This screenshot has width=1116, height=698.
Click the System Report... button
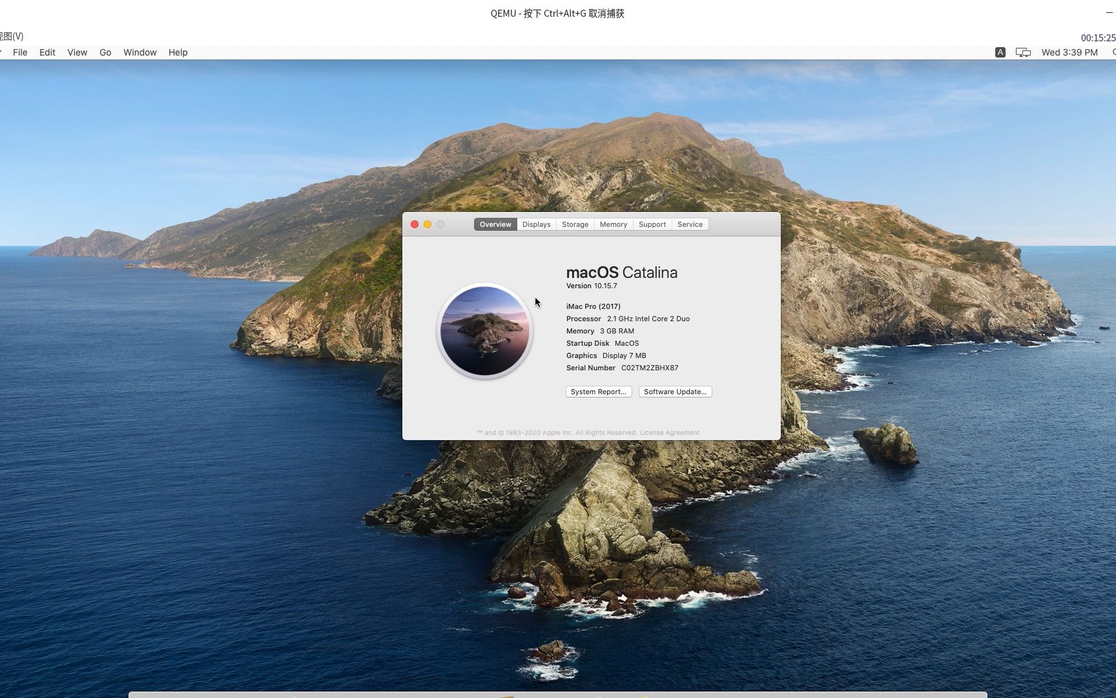tap(599, 392)
